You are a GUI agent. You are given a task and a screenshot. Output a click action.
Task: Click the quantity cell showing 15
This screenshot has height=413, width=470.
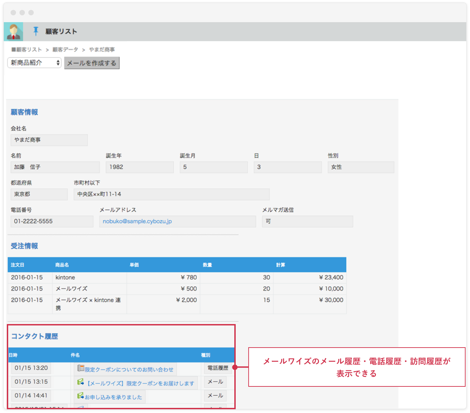coord(237,304)
